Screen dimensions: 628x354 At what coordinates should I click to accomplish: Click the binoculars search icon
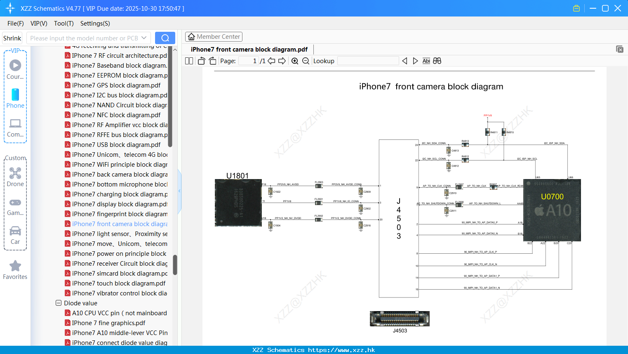pyautogui.click(x=437, y=61)
